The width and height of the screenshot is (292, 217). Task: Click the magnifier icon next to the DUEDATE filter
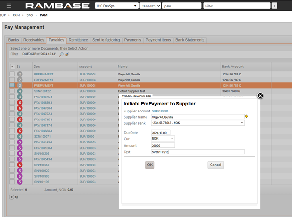61,54
